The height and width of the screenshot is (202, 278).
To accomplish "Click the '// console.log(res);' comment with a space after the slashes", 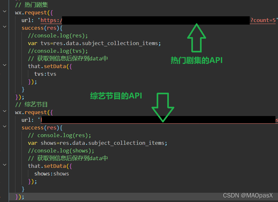I will tap(59, 136).
